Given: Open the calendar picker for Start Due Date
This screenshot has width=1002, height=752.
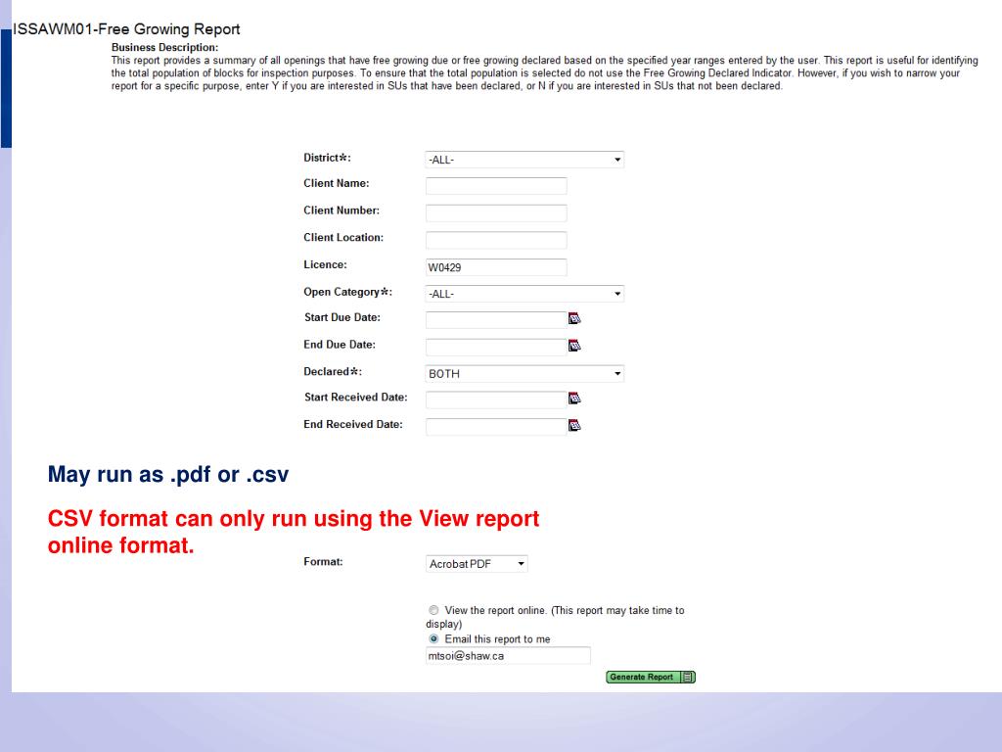Looking at the screenshot, I should [x=575, y=318].
